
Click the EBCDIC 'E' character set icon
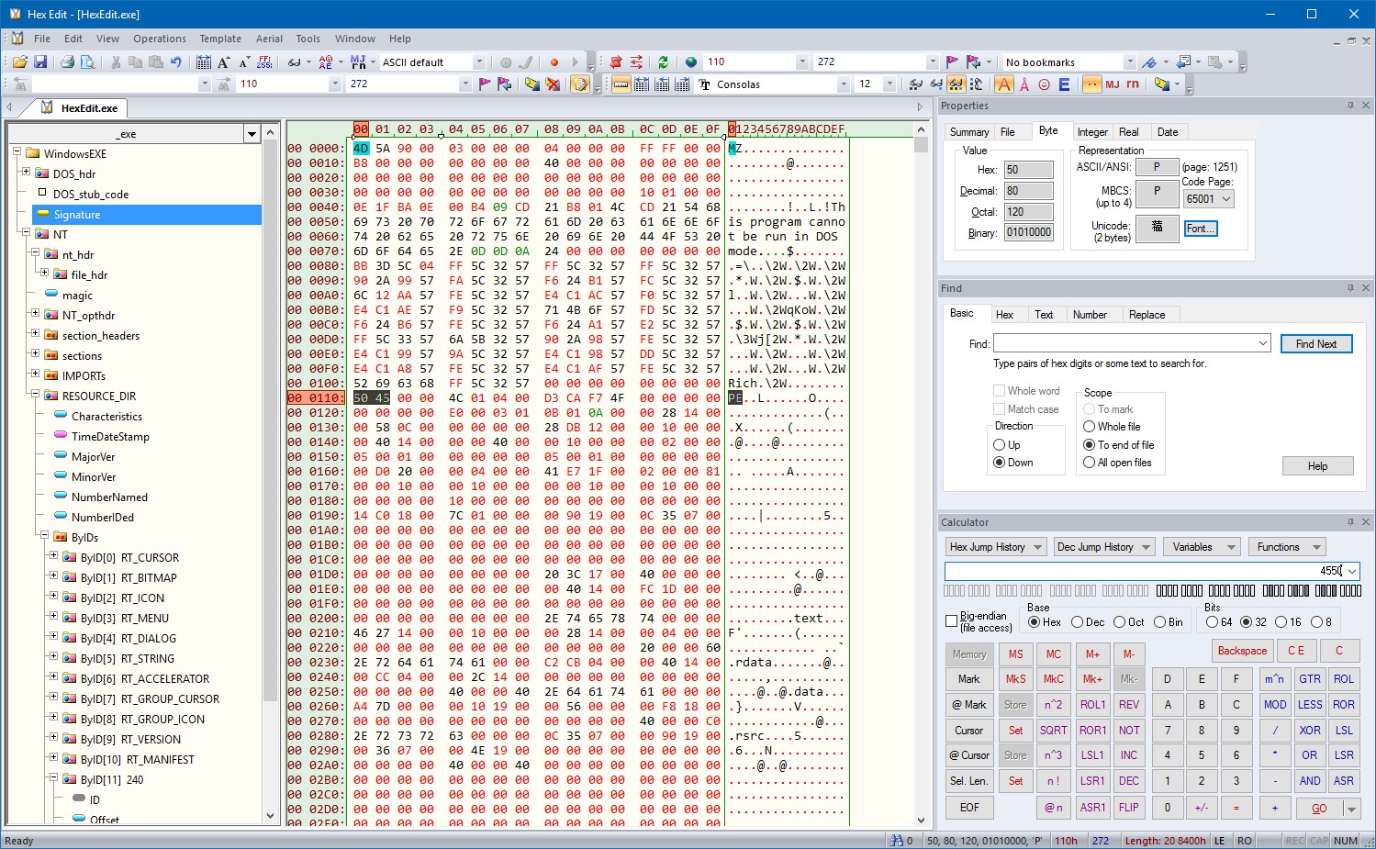pyautogui.click(x=1064, y=84)
